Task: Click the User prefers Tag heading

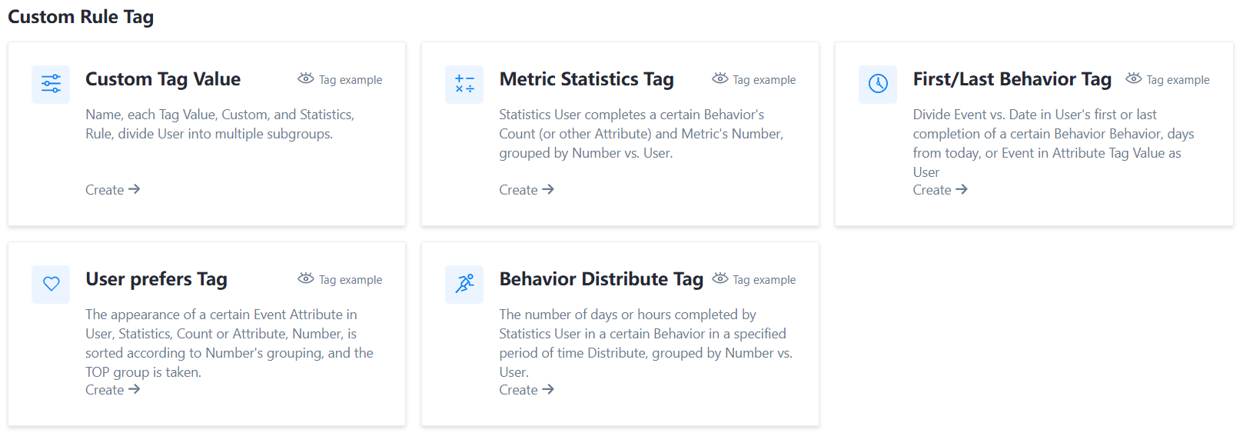Action: tap(156, 279)
